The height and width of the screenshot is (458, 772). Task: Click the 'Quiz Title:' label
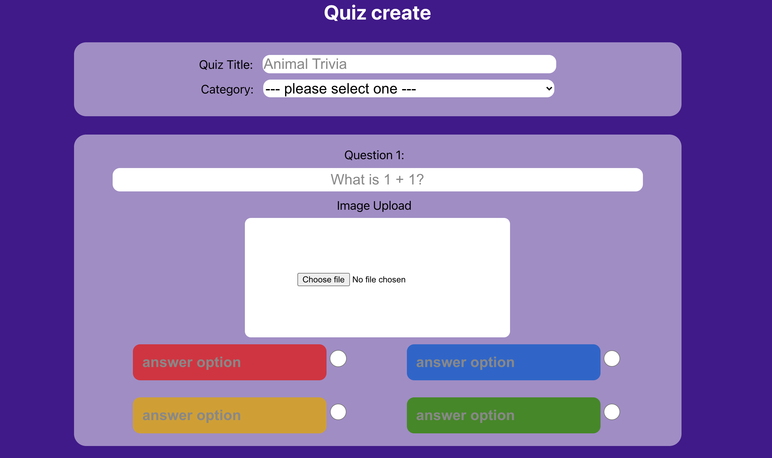pos(226,65)
